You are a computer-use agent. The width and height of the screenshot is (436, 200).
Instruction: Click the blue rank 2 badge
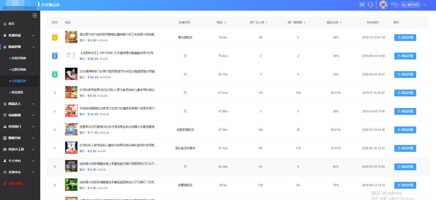click(x=55, y=56)
